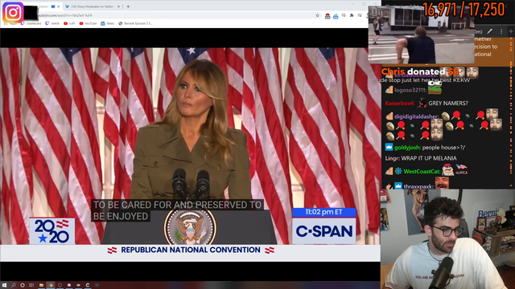Screen dimensions: 515x289
Task: Open the Instagram logo overlay
Action: click(x=13, y=13)
